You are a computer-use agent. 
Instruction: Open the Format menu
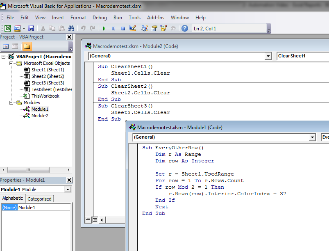(78, 18)
